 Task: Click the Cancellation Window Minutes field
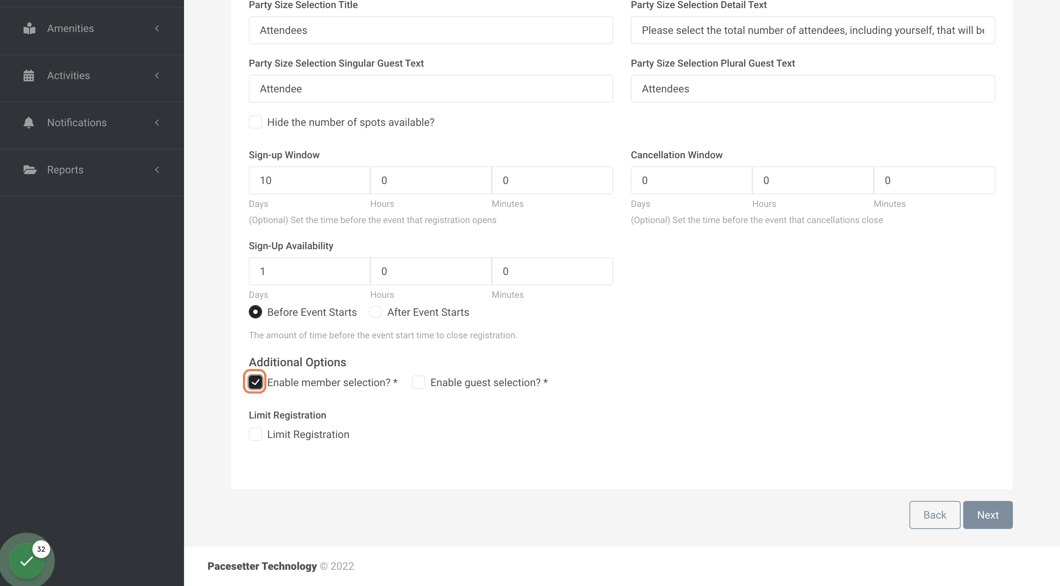(934, 180)
